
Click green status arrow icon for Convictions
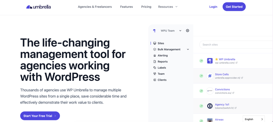(201, 91)
